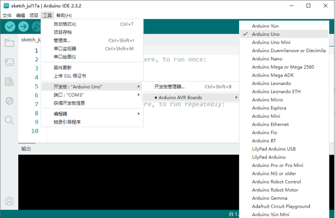Click the Verify checkmark toolbar icon

(x=10, y=27)
